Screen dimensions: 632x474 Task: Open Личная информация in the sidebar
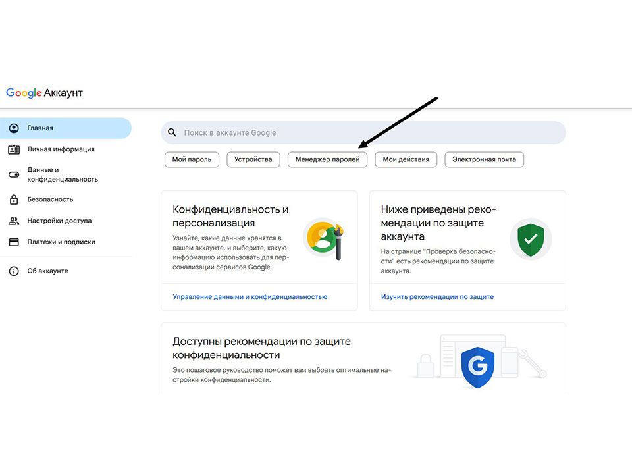(x=66, y=149)
